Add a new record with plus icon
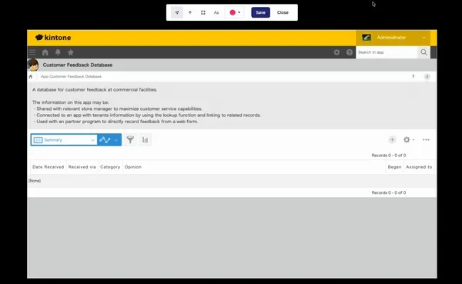Viewport: 462px width, 284px height. point(392,139)
